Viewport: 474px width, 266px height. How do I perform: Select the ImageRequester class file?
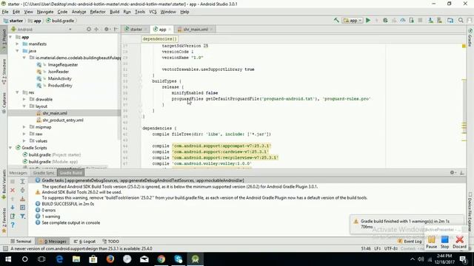tap(62, 64)
